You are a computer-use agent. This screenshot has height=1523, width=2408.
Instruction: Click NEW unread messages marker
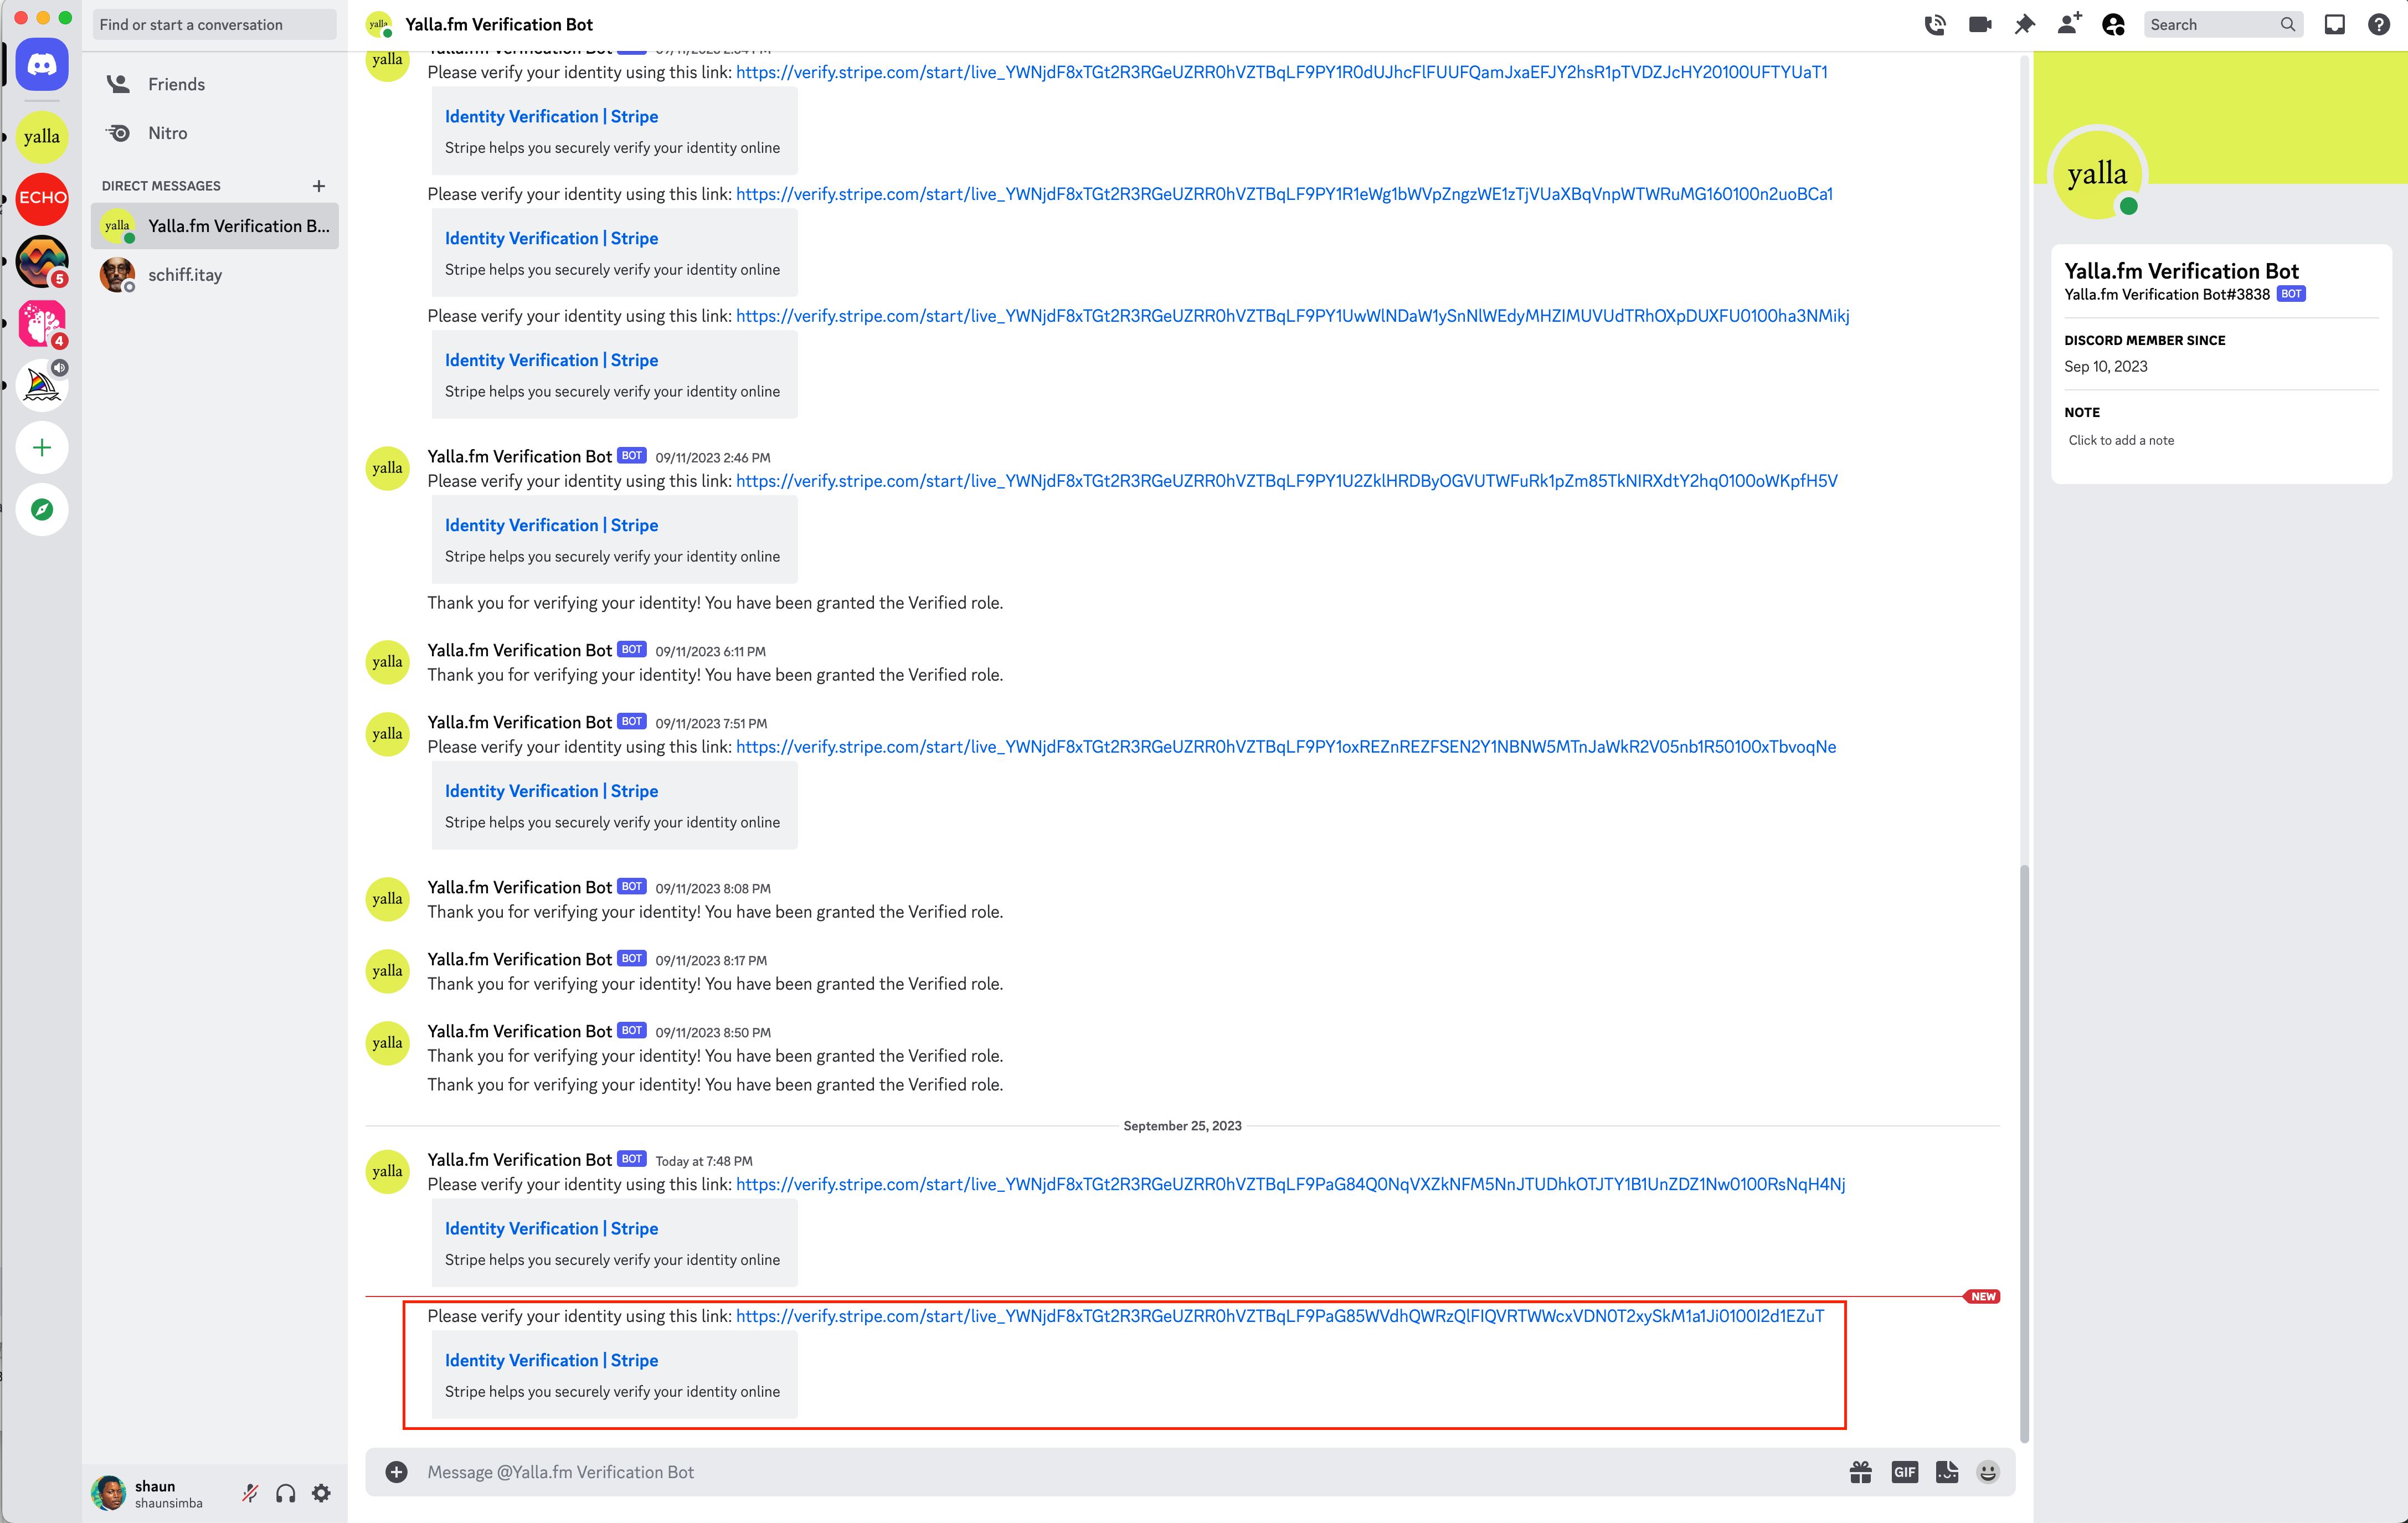pos(1983,1296)
